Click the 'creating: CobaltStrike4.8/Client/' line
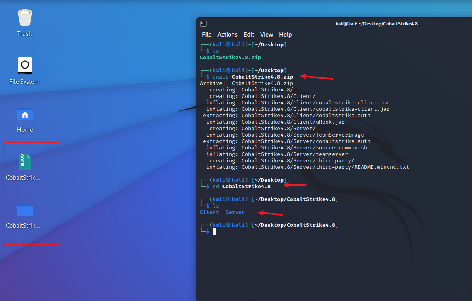The height and width of the screenshot is (301, 472). [x=263, y=96]
